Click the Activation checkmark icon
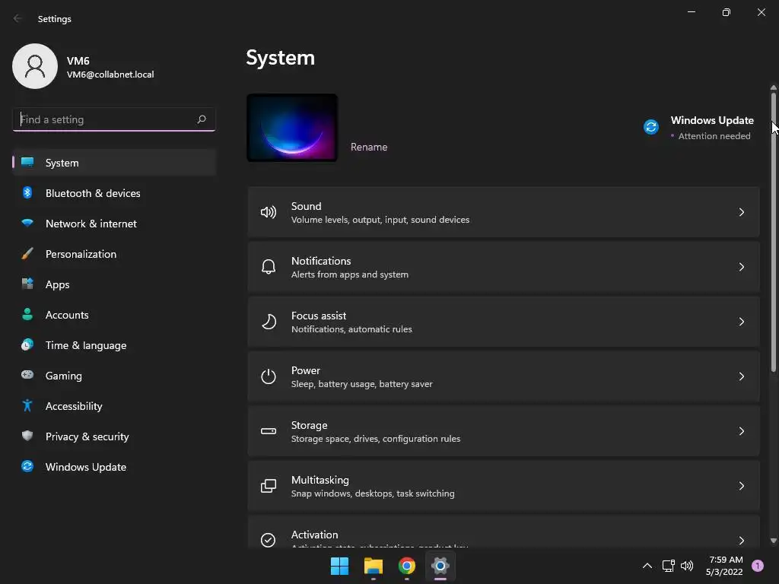Screen dimensions: 779x584 tap(269, 540)
